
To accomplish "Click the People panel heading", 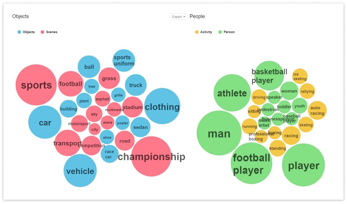I will [x=197, y=16].
